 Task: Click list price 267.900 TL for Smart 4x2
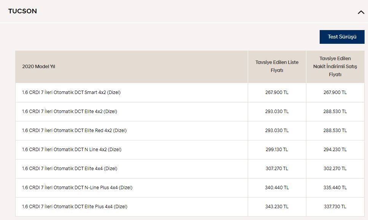tap(277, 92)
